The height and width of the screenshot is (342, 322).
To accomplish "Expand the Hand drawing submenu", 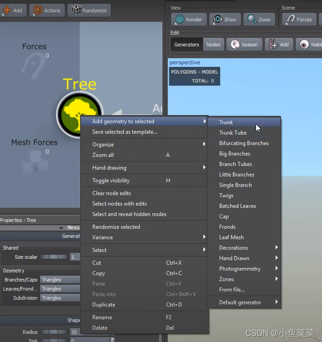I will (144, 168).
